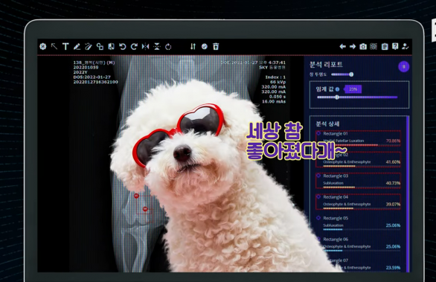Screen dimensions: 436x282
Task: Open the help question mark icon
Action: click(x=395, y=46)
